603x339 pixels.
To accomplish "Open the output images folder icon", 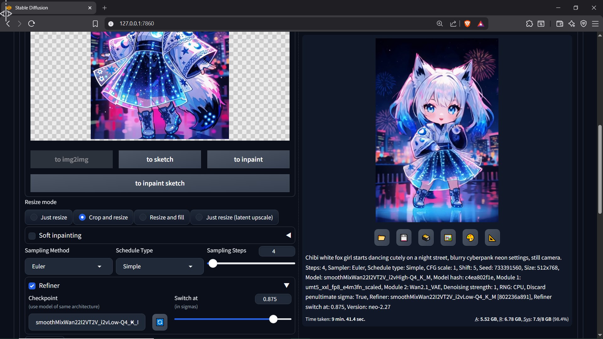I will [382, 238].
